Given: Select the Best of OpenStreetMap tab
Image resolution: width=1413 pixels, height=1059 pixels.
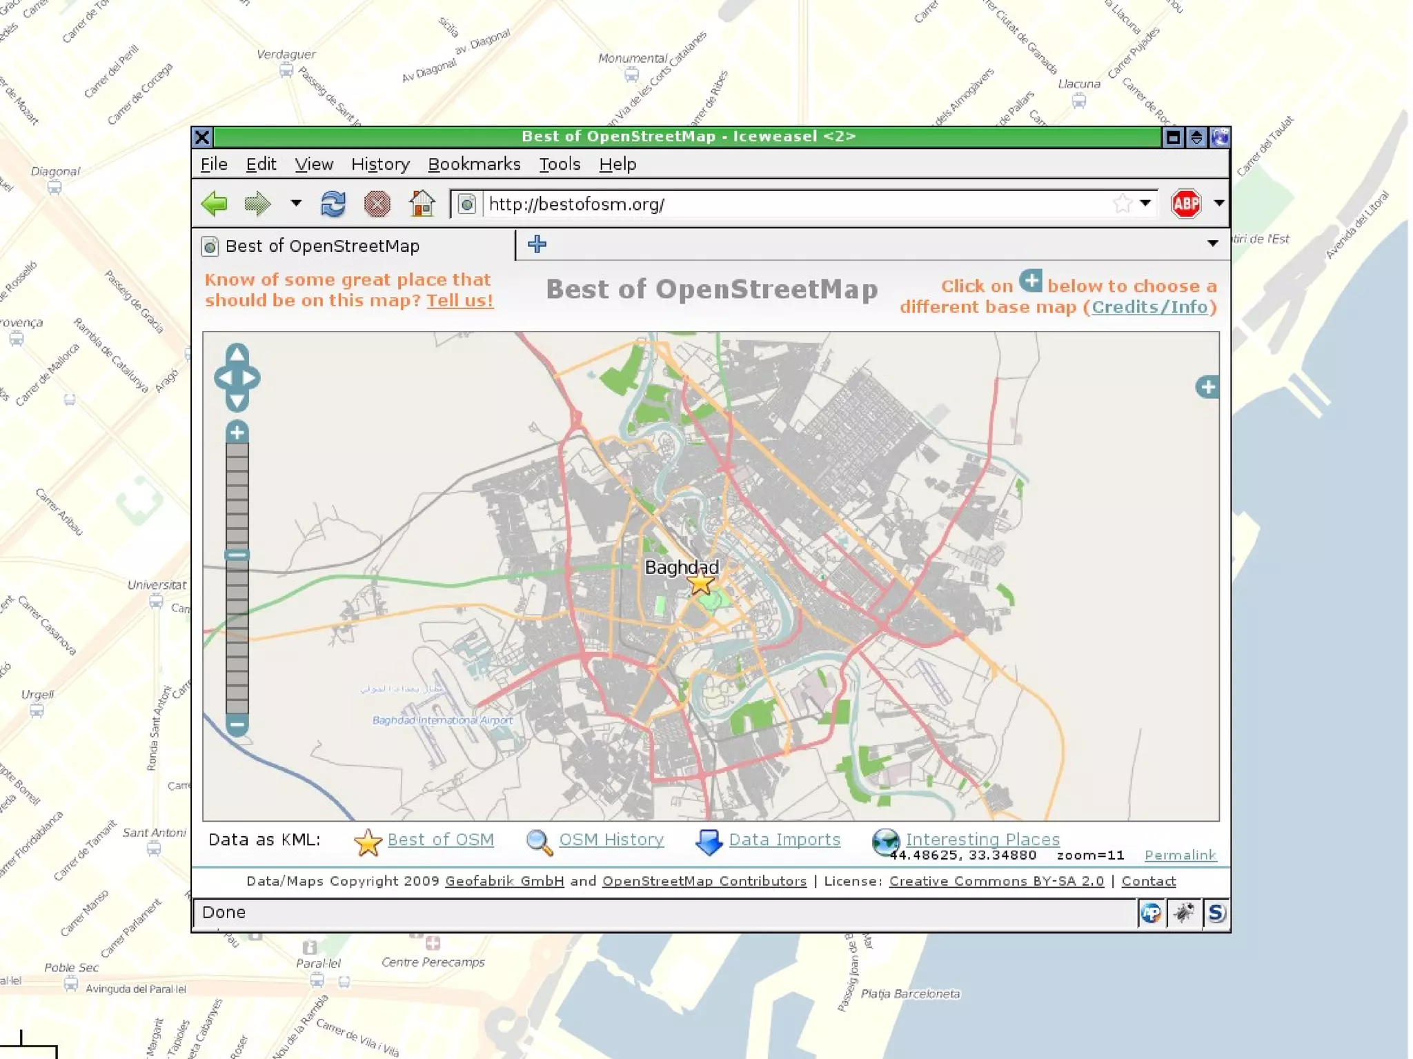Looking at the screenshot, I should coord(322,246).
